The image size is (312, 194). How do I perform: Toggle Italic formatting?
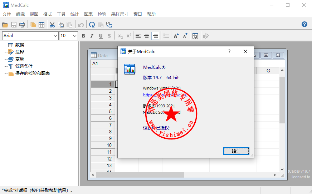click(x=92, y=36)
